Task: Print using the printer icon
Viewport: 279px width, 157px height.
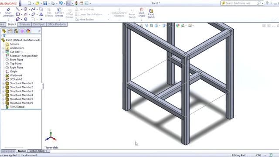Action: [53, 3]
